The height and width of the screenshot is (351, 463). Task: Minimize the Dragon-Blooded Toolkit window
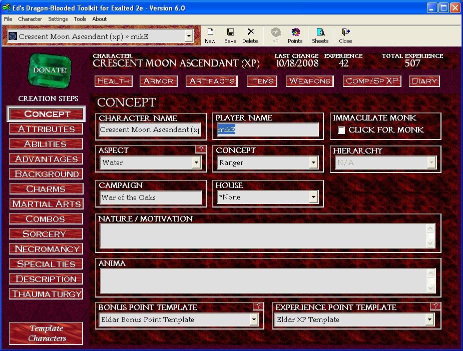(431, 8)
